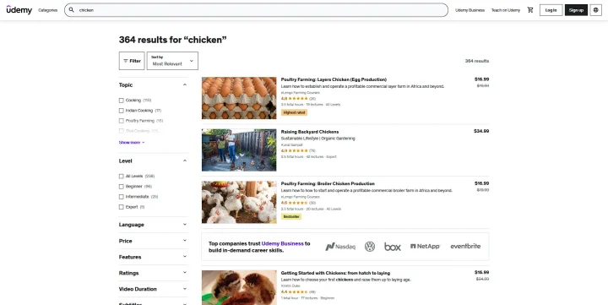This screenshot has width=608, height=305.
Task: Go to Teach on Udemy
Action: (x=506, y=10)
